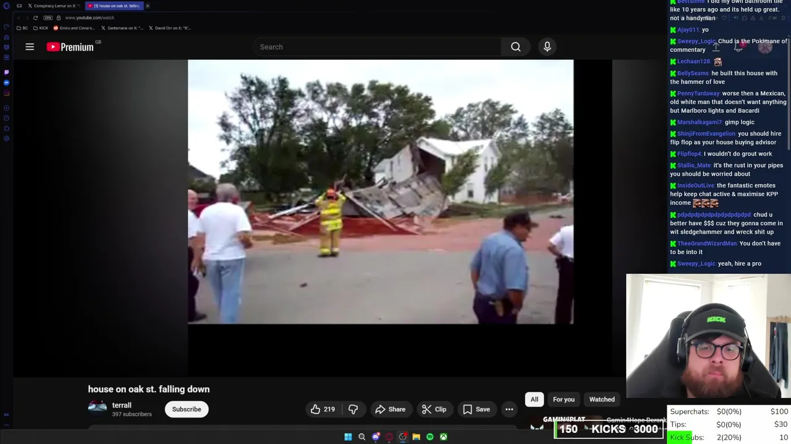
Task: Click the magnifier search button
Action: (515, 47)
